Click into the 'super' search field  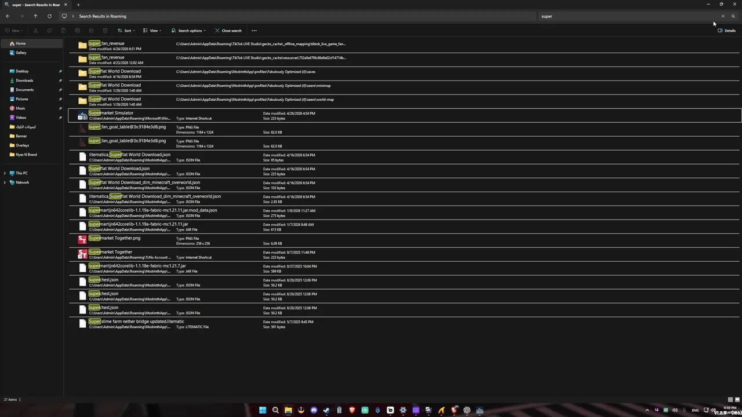pos(629,16)
